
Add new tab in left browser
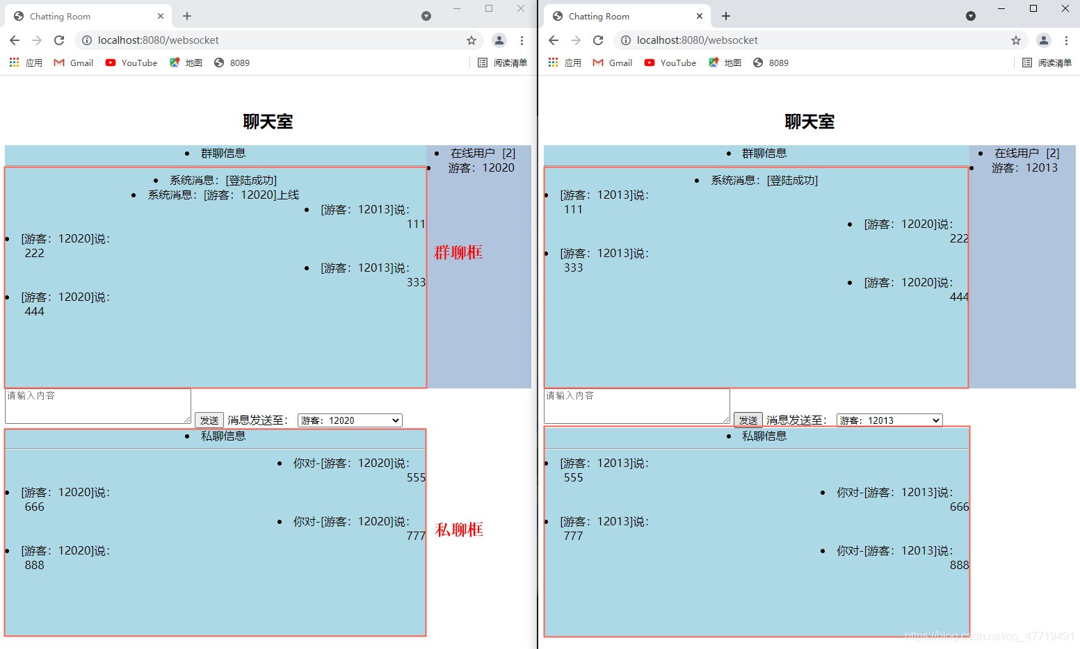tap(187, 16)
